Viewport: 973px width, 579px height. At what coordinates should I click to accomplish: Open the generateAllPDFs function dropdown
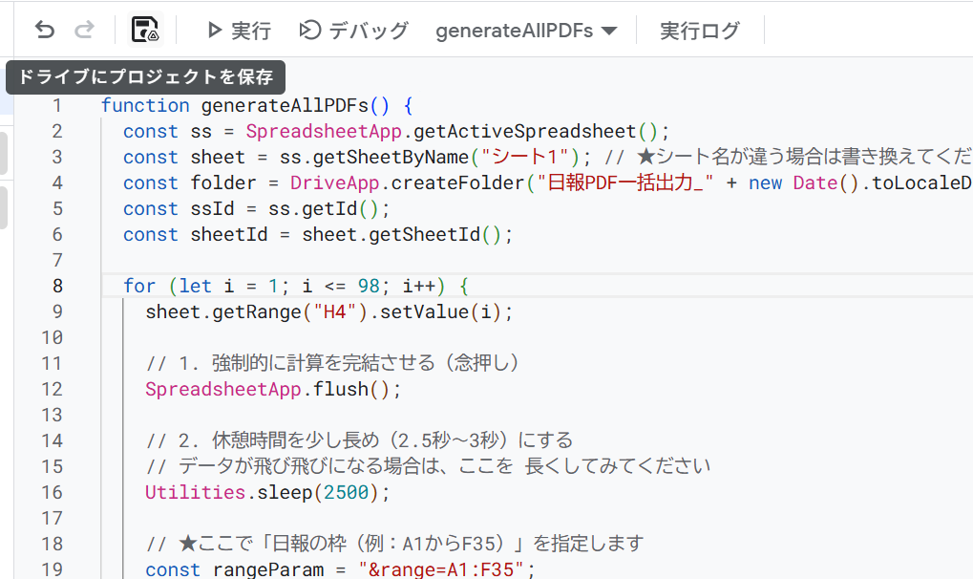pyautogui.click(x=526, y=31)
